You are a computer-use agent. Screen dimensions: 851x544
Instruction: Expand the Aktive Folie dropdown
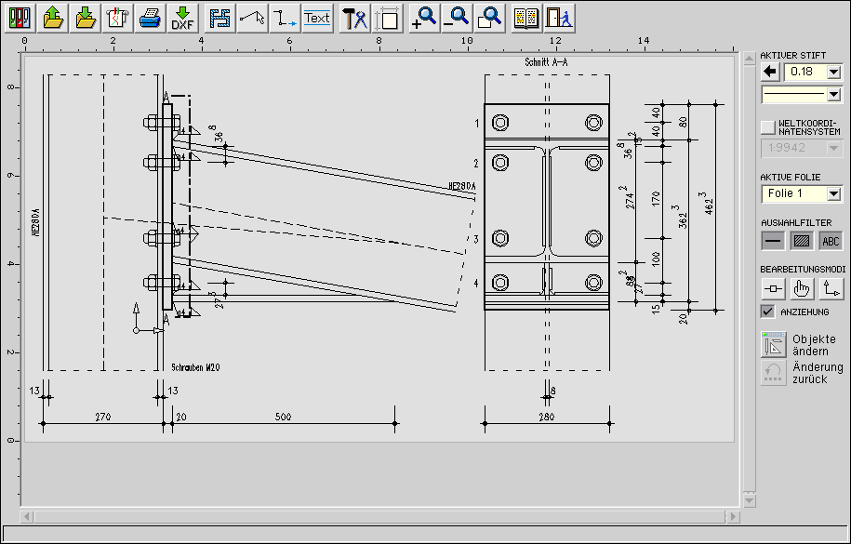tap(833, 193)
